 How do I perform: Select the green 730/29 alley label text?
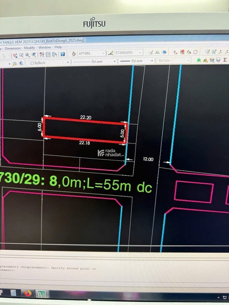pyautogui.click(x=76, y=182)
